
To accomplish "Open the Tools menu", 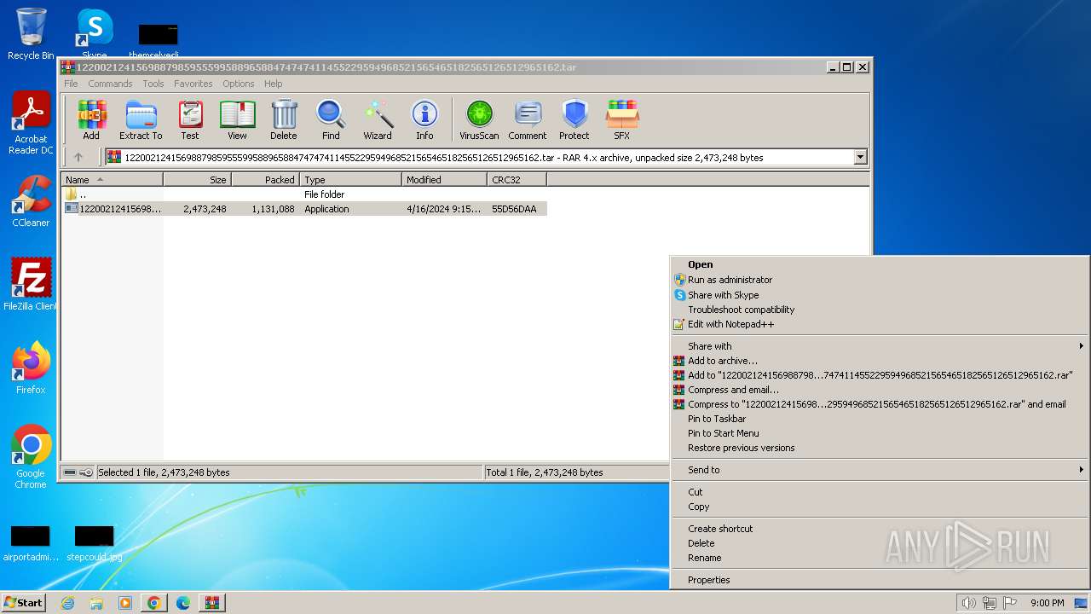I will click(x=153, y=84).
